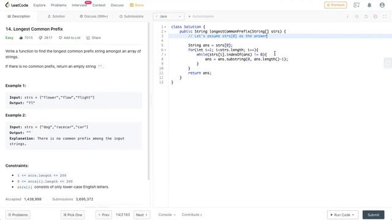
Task: Click the '14/2183' problem counter
Action: 123,215
